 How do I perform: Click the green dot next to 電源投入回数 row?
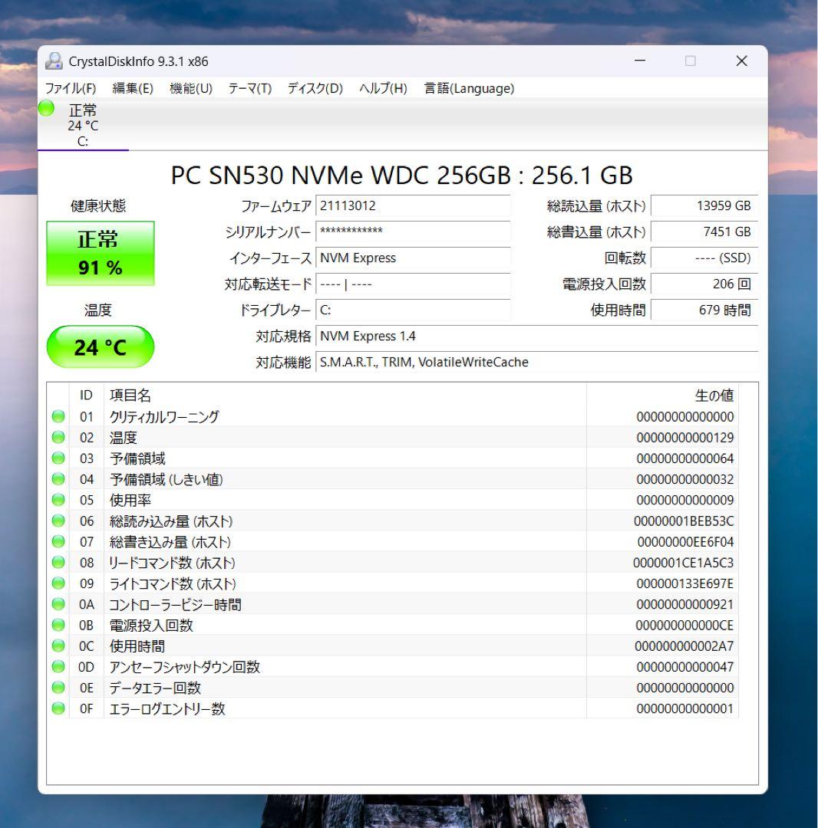click(58, 625)
